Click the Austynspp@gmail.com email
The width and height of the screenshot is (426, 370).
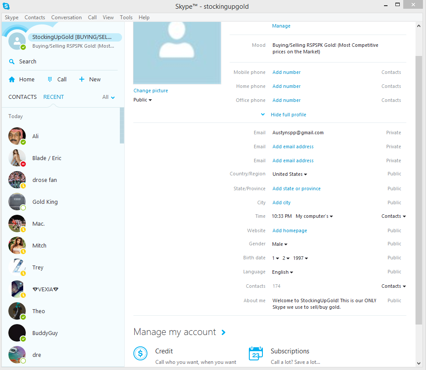tap(298, 133)
